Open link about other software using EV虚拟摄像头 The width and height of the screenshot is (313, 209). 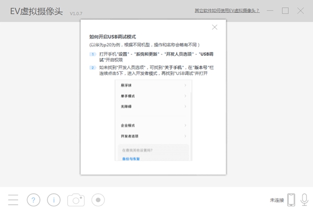tap(227, 10)
